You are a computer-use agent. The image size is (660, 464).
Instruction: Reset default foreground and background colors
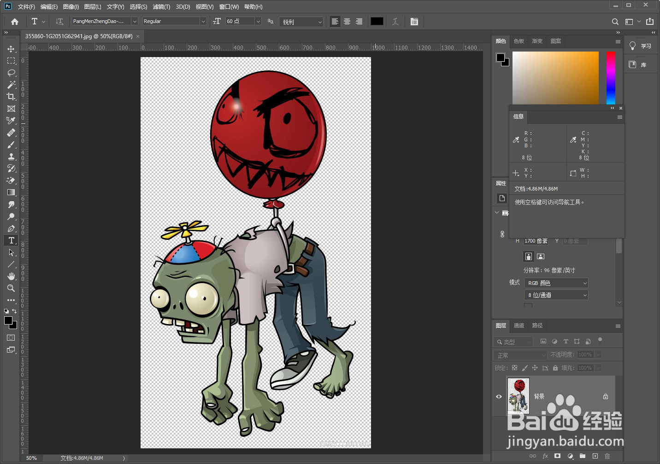pos(6,312)
